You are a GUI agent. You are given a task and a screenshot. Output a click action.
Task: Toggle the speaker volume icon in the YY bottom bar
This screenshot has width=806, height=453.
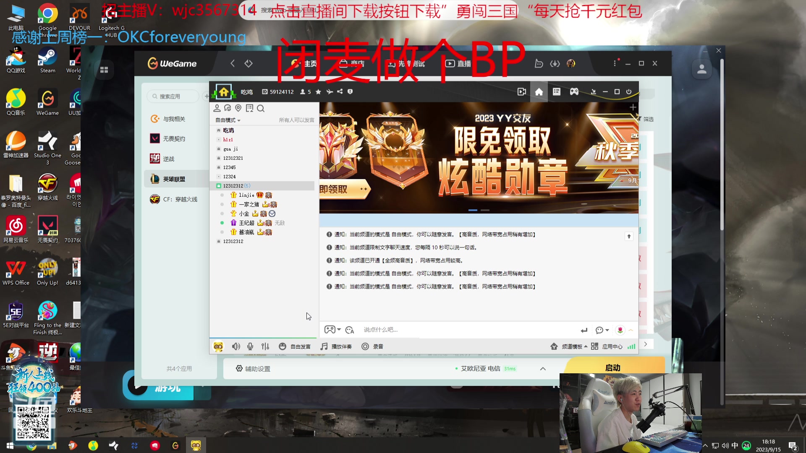pos(236,346)
